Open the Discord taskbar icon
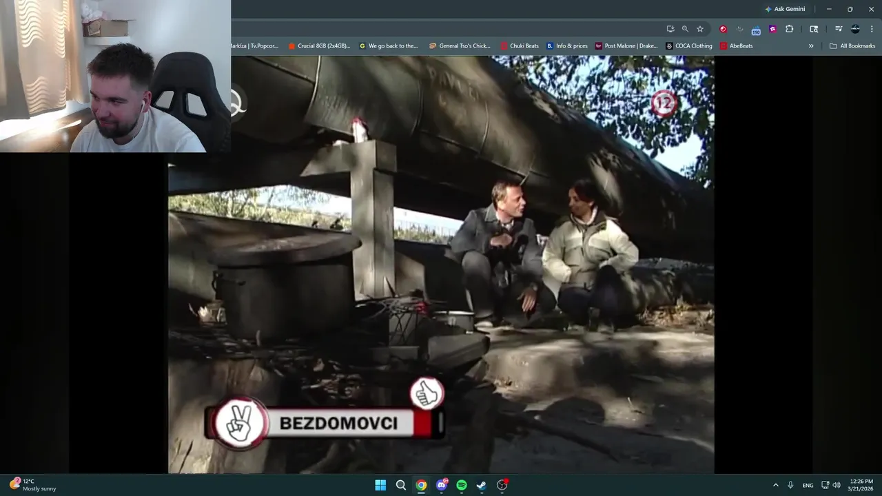Image resolution: width=882 pixels, height=496 pixels. [442, 485]
